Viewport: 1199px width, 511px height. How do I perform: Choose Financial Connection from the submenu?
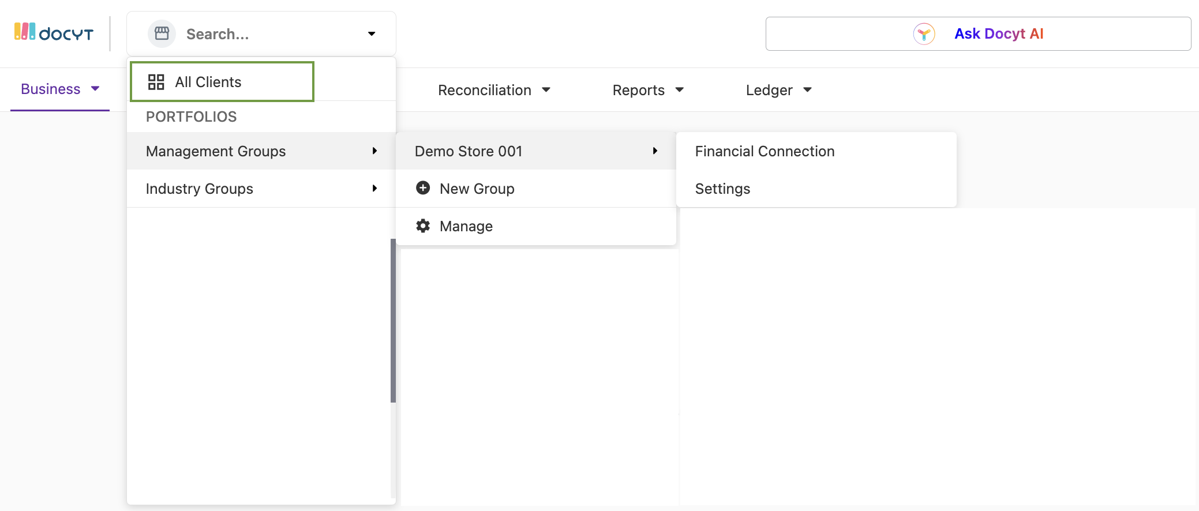click(x=765, y=151)
